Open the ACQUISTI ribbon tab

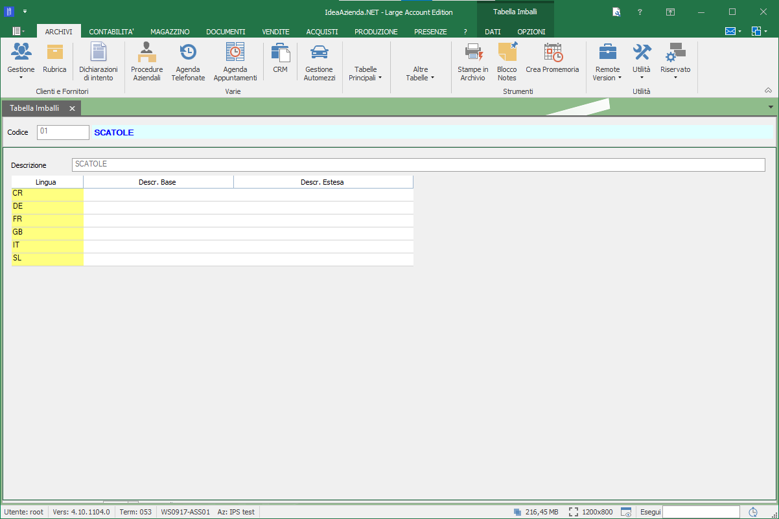(x=322, y=31)
